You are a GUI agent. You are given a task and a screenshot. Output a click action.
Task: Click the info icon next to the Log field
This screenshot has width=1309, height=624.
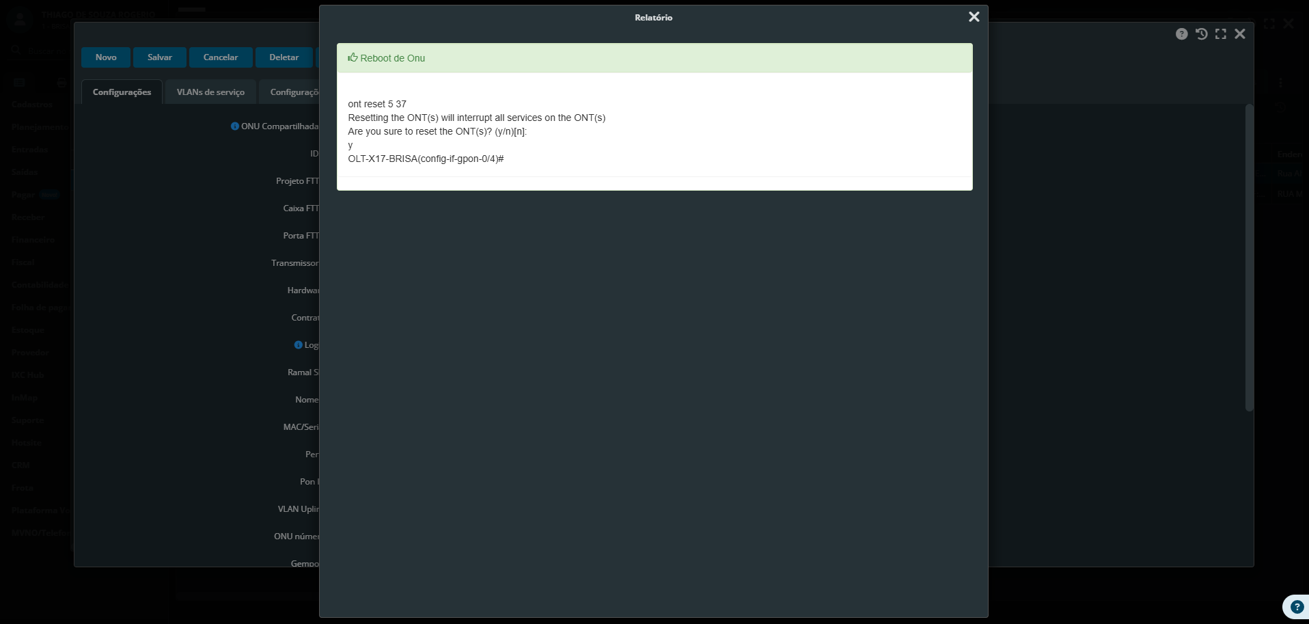(298, 345)
